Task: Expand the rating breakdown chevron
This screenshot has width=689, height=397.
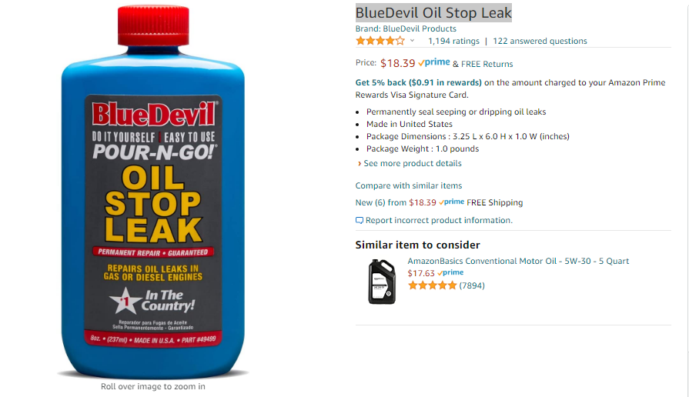Action: coord(412,41)
